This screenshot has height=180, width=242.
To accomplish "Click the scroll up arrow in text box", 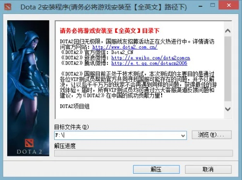I will 228,31.
